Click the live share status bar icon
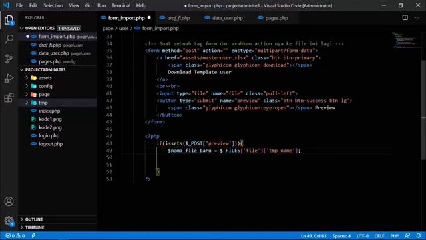Image resolution: width=426 pixels, height=240 pixels. click(x=33, y=235)
